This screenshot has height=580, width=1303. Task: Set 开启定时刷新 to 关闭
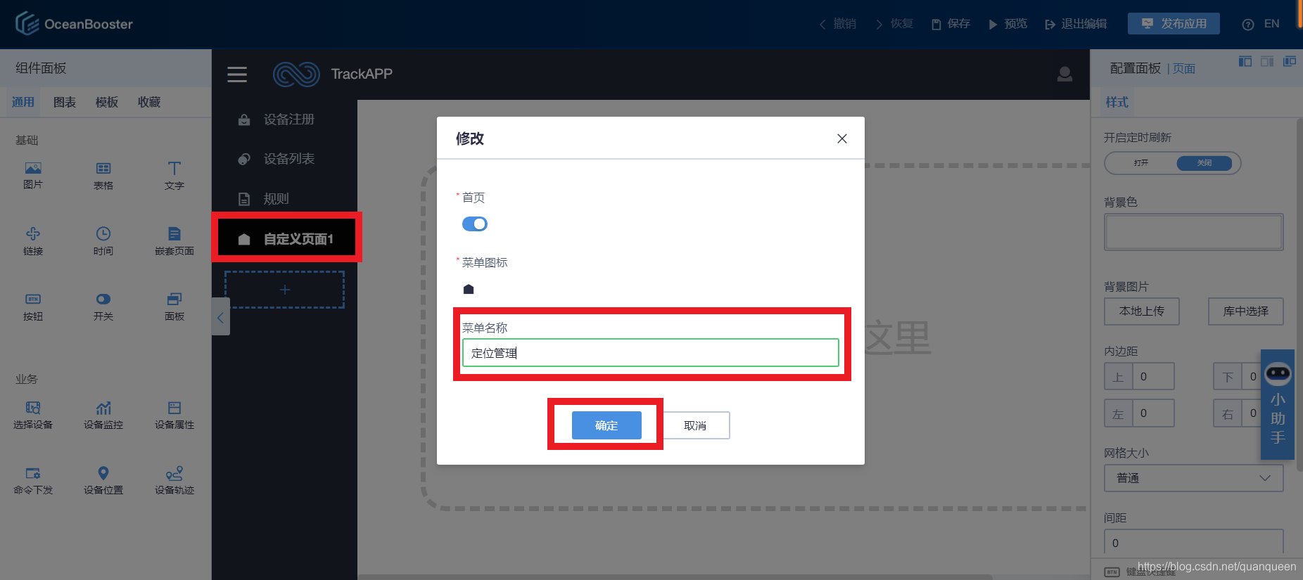click(1205, 163)
